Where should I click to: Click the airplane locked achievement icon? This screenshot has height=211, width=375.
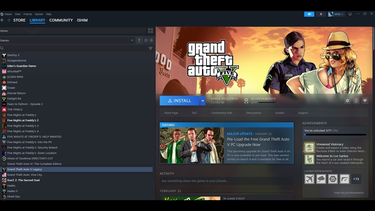click(x=309, y=179)
